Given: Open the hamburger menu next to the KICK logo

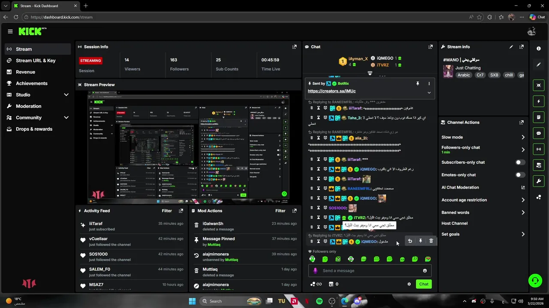Looking at the screenshot, I should [x=10, y=31].
